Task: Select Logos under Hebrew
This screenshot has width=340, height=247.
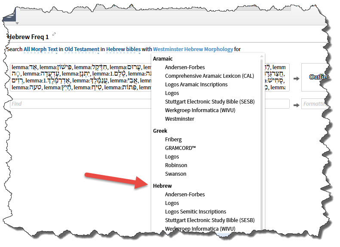Action: pos(172,203)
